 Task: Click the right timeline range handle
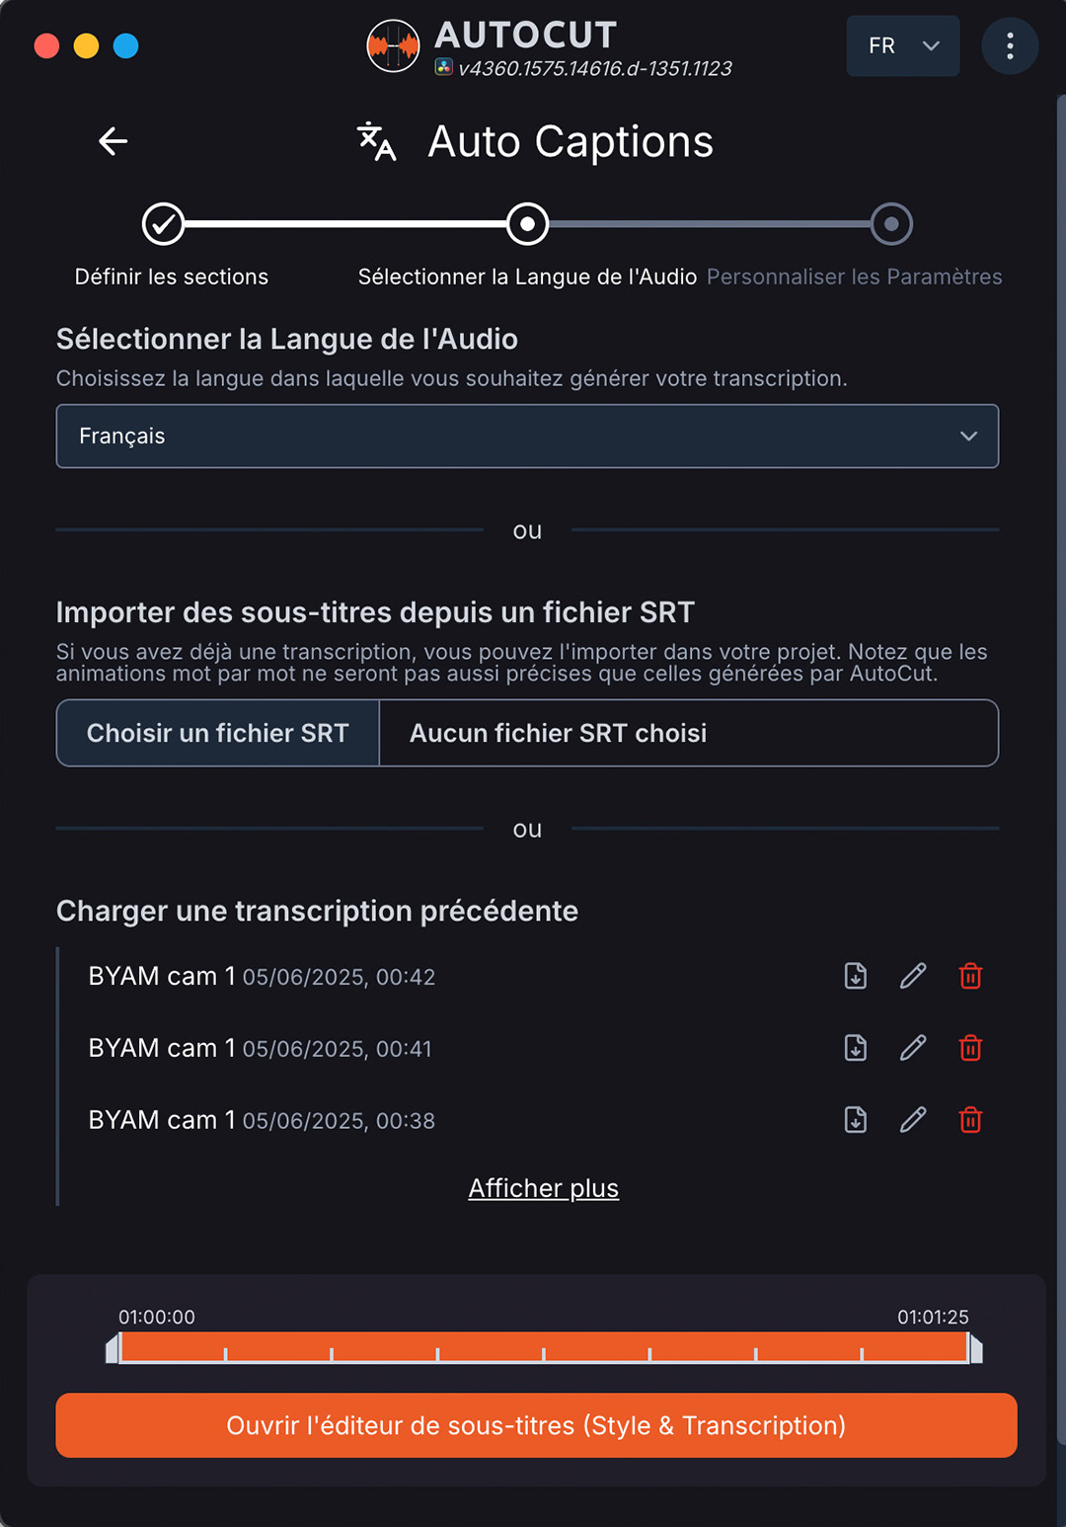(x=975, y=1348)
